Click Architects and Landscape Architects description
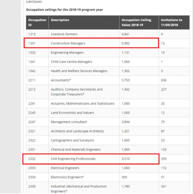 [x=77, y=131]
